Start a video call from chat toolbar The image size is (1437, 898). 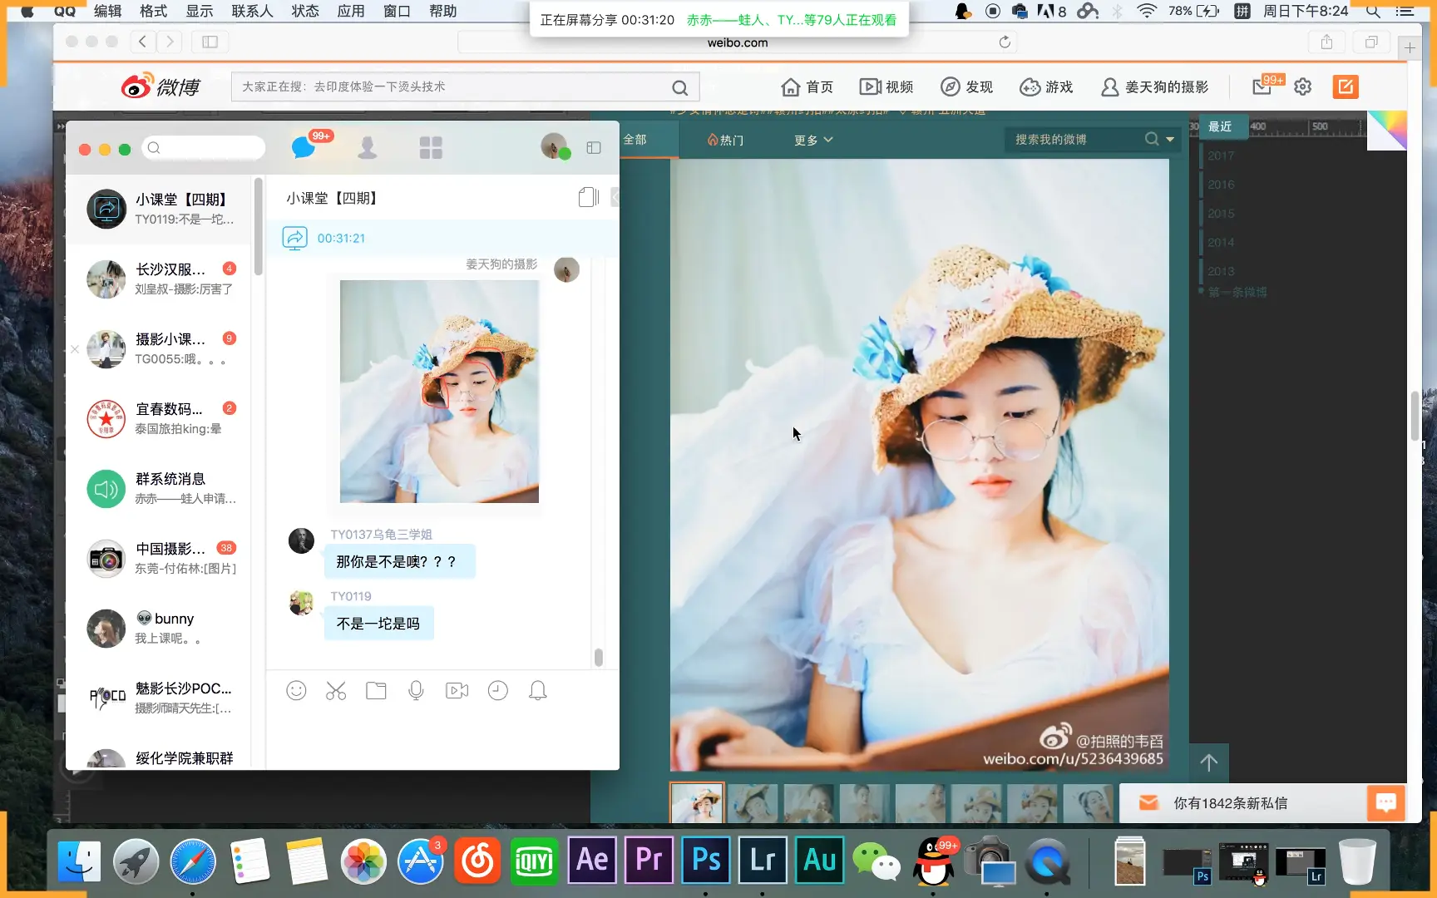pyautogui.click(x=457, y=690)
